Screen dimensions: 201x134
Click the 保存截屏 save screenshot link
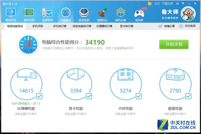coord(190,26)
